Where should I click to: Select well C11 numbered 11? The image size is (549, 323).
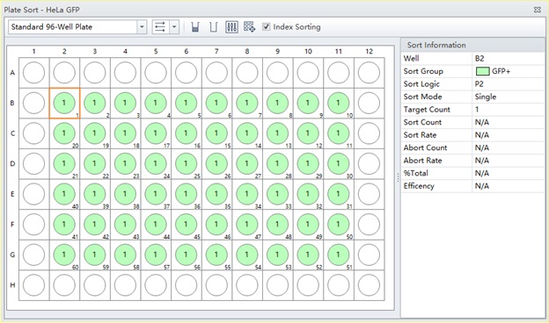(x=338, y=133)
